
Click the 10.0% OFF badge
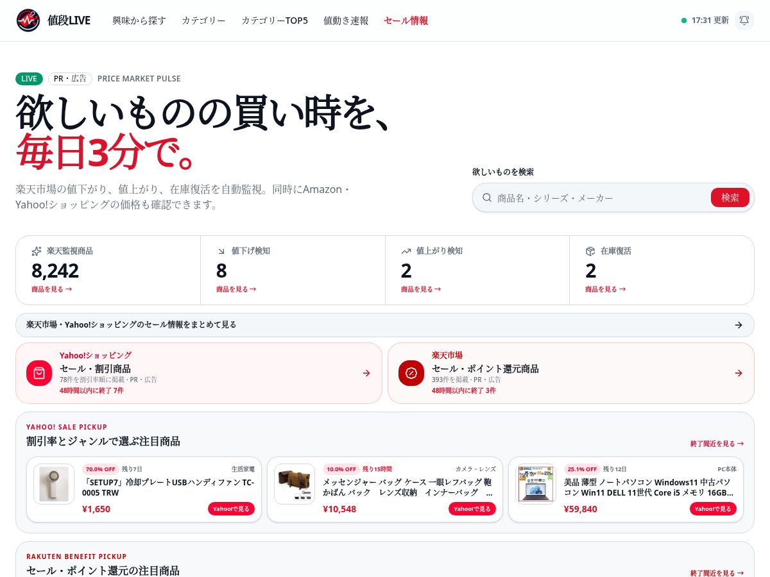pyautogui.click(x=341, y=469)
